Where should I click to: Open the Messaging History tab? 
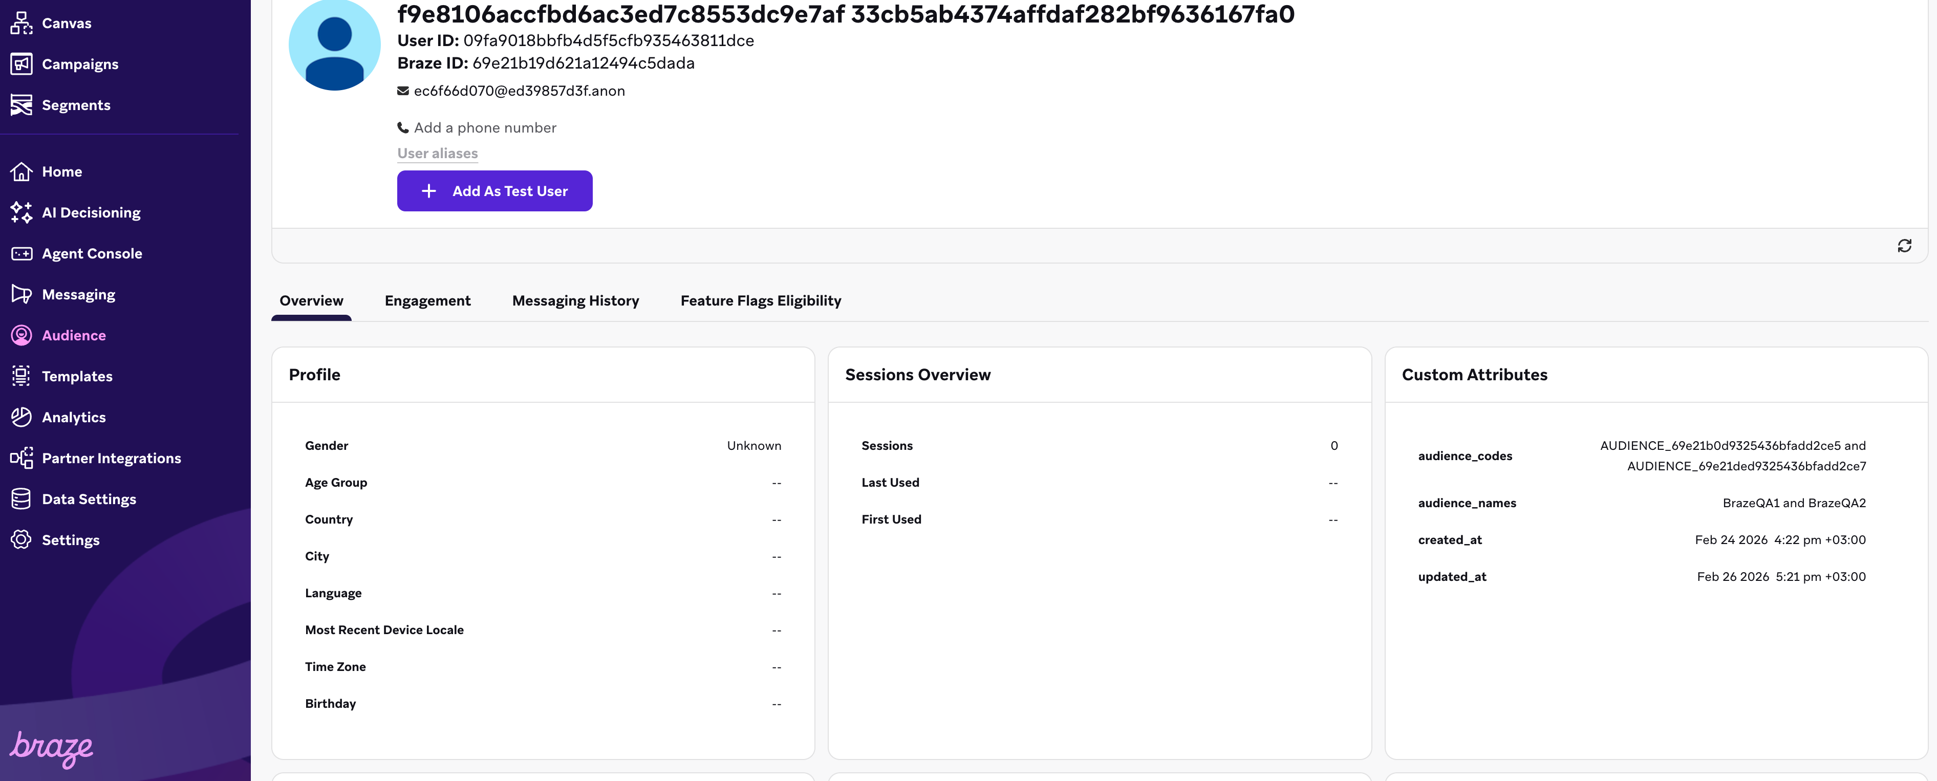[575, 300]
